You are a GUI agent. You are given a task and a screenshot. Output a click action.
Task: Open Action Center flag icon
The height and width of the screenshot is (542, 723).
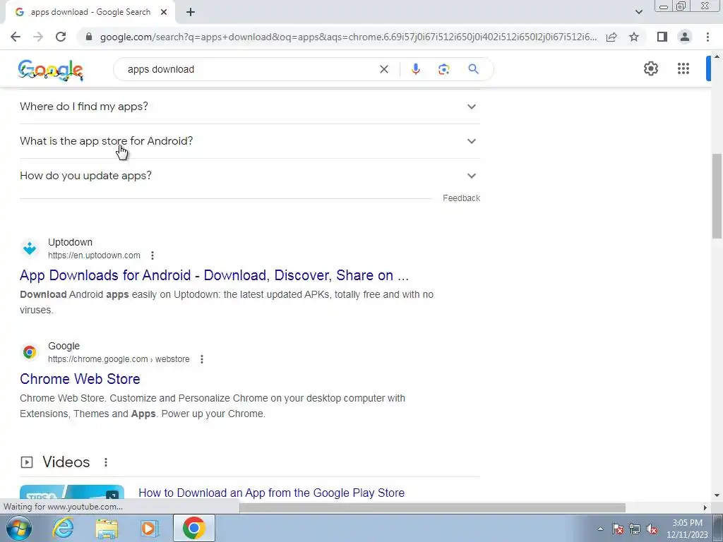[x=618, y=529]
